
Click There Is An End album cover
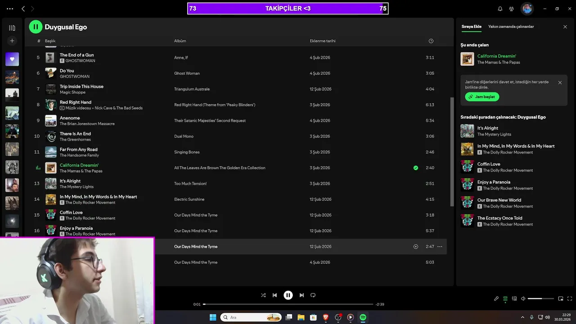click(x=51, y=136)
